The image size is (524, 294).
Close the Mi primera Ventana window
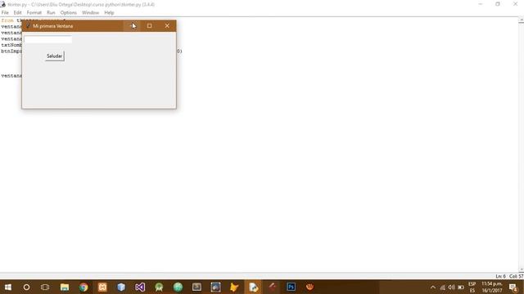click(167, 25)
